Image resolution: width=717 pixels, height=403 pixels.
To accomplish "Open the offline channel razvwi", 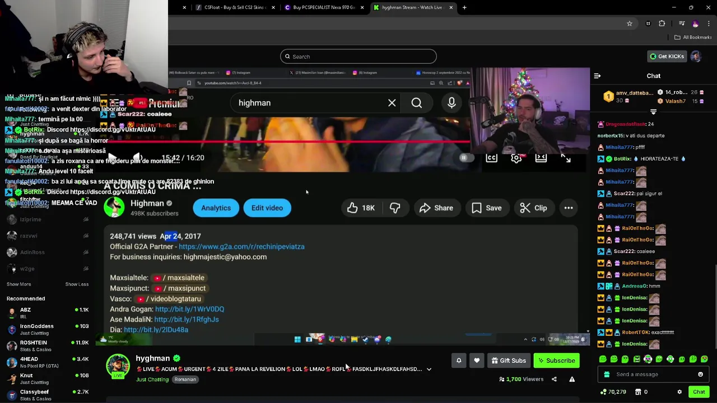I will (x=48, y=236).
